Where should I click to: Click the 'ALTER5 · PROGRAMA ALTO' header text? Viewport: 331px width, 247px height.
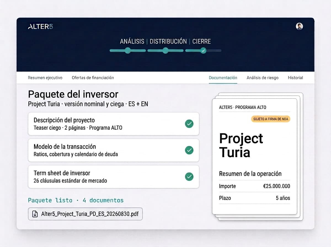pos(243,107)
